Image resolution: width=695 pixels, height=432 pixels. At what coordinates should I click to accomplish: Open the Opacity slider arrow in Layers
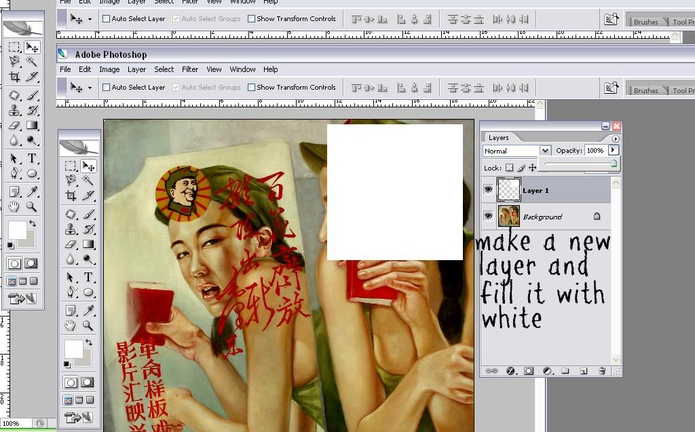613,150
